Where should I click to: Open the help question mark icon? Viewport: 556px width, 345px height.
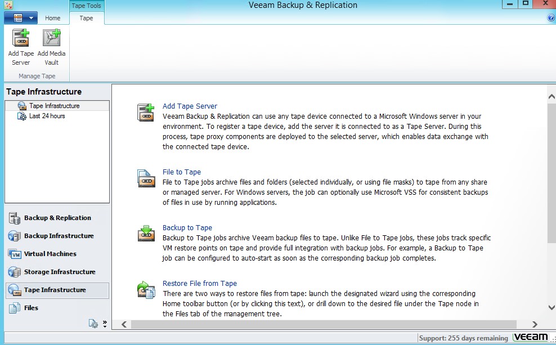coord(551,18)
